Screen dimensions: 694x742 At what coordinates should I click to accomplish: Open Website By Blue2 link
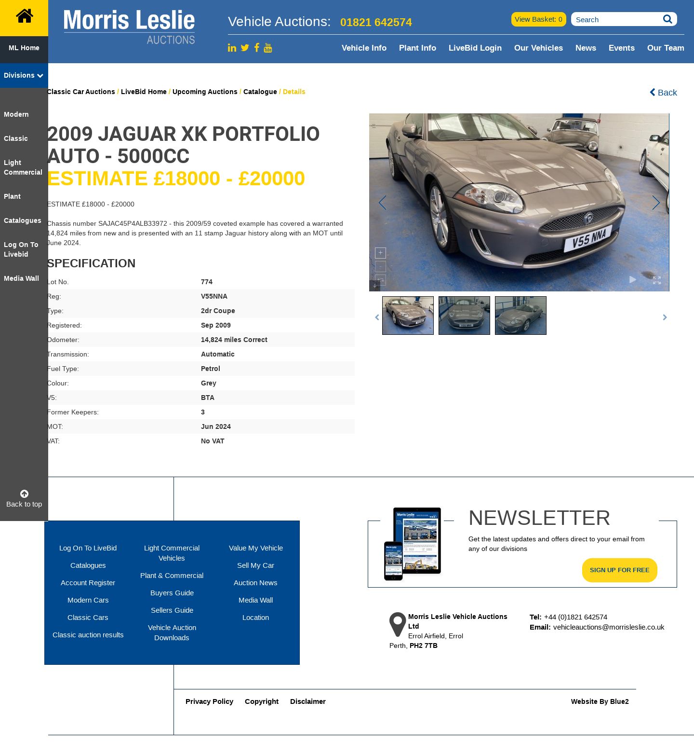point(600,701)
